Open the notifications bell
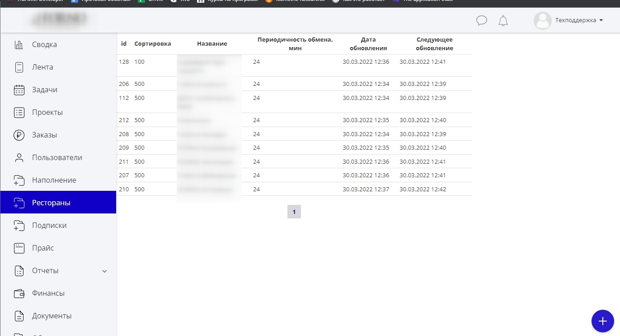This screenshot has width=620, height=336. pos(503,20)
